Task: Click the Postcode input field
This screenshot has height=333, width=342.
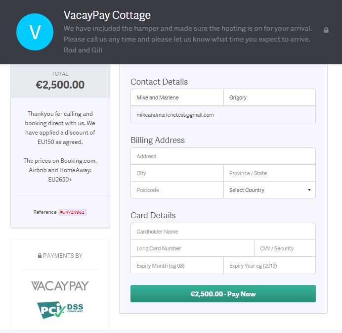Action: [177, 190]
